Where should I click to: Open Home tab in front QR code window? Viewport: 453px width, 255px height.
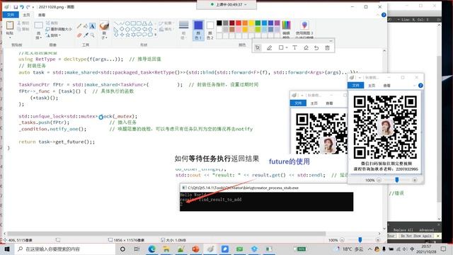(372, 85)
